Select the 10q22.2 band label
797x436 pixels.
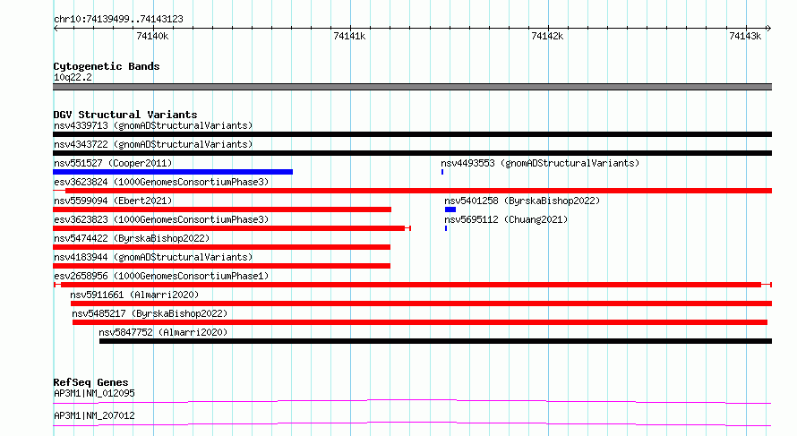coord(73,77)
